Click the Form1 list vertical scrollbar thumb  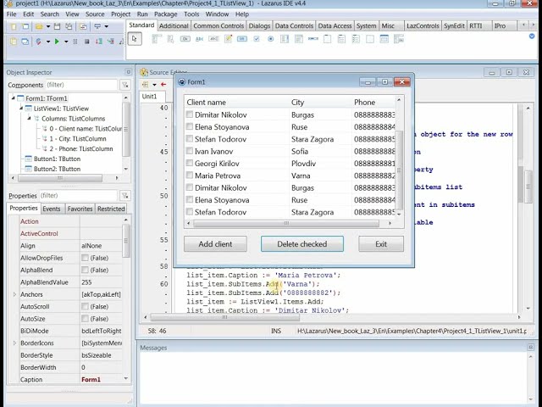tap(399, 170)
